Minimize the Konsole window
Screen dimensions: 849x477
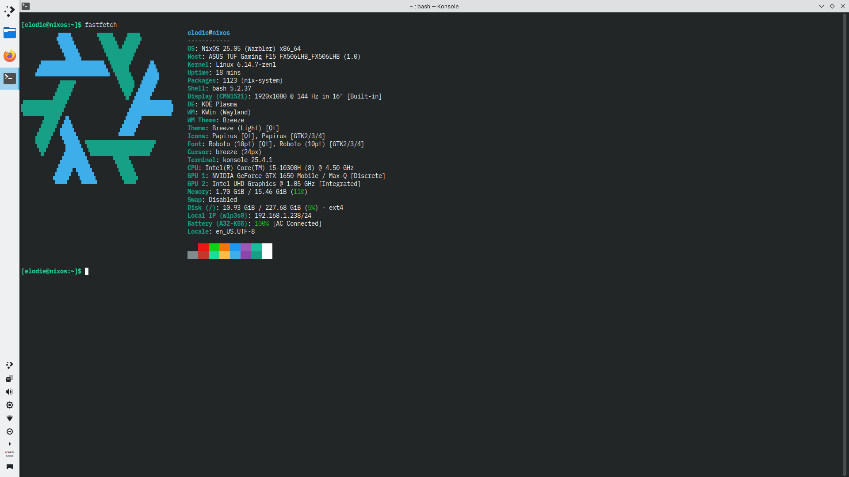821,6
